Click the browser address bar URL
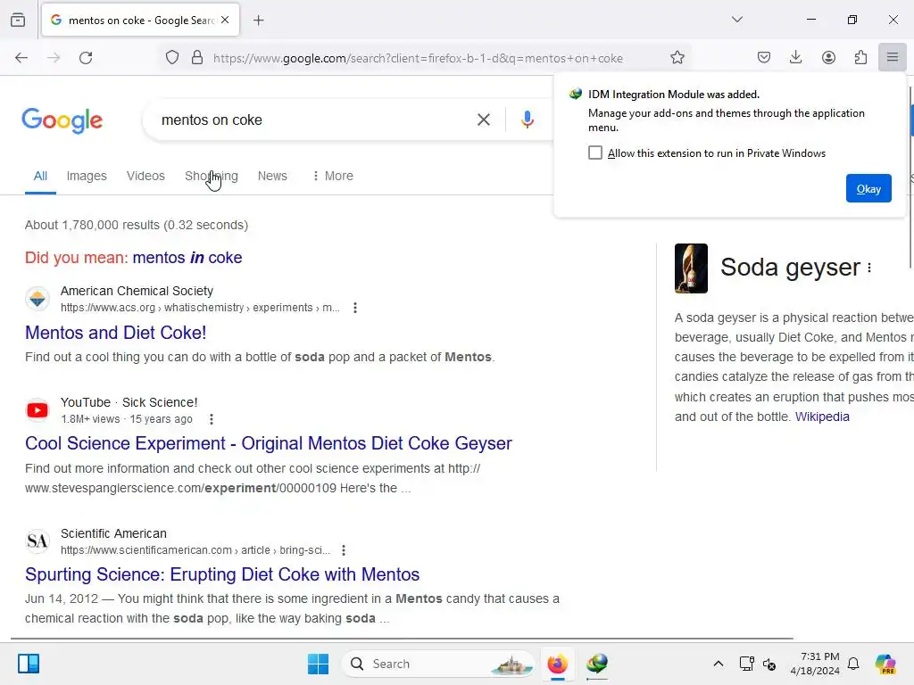The image size is (914, 685). pos(418,58)
